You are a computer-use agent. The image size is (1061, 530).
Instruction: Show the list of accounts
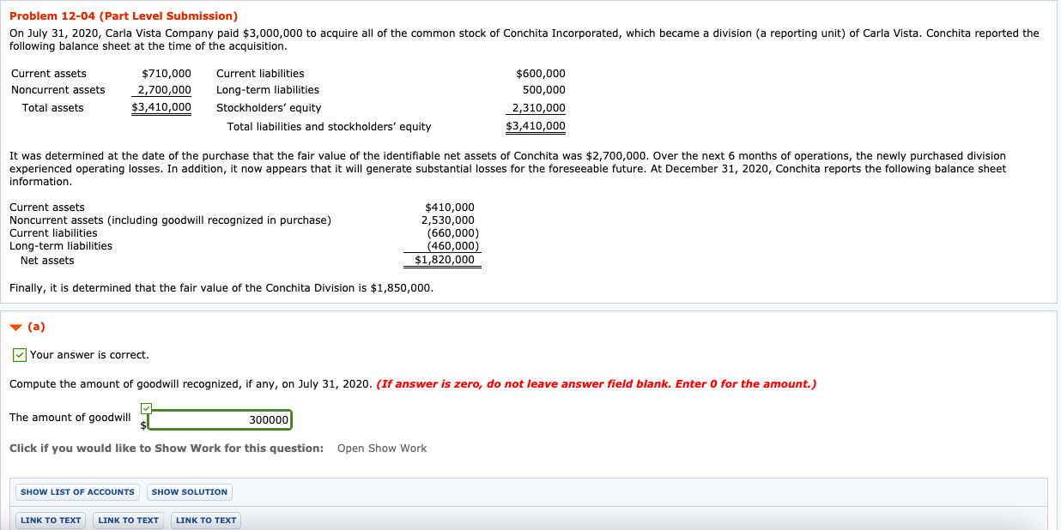[x=76, y=491]
